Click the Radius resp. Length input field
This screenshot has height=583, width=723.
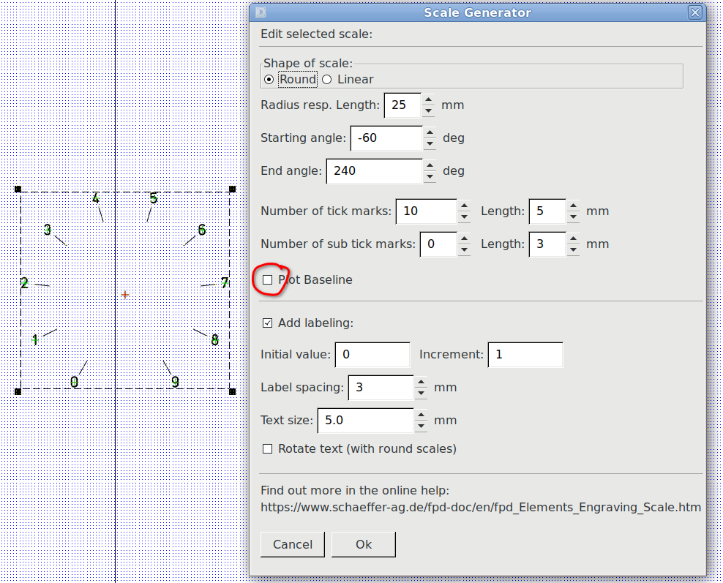pos(402,105)
